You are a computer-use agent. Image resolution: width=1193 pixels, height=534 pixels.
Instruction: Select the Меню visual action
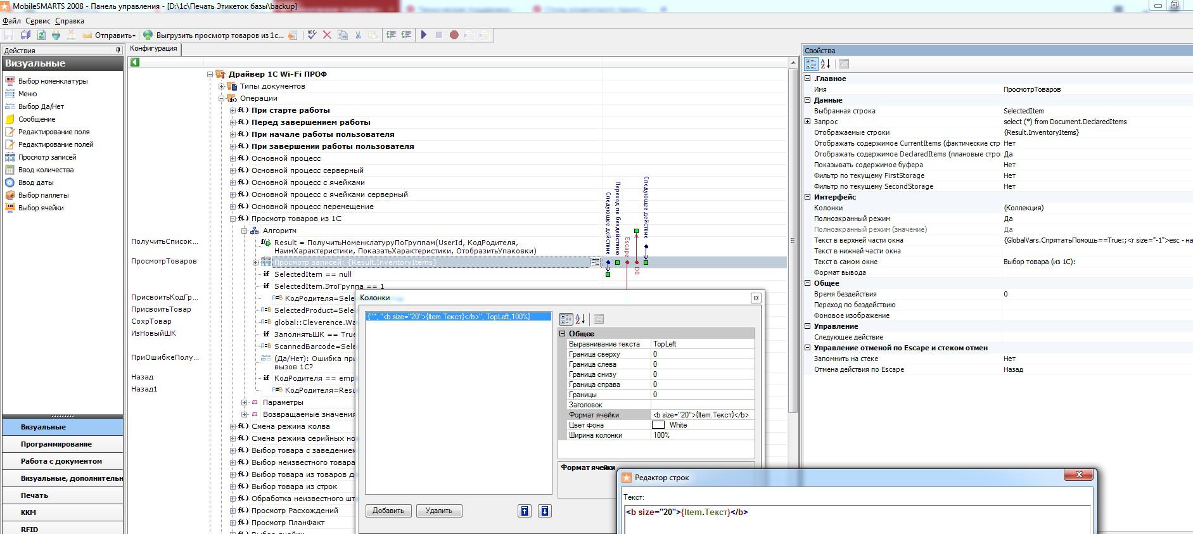coord(28,94)
